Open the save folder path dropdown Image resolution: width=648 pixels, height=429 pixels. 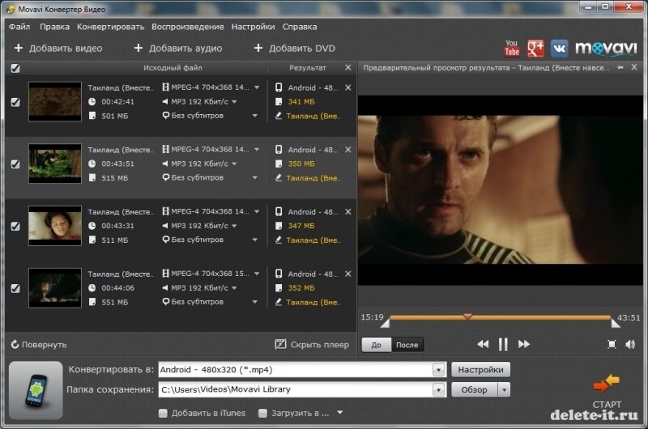[438, 390]
